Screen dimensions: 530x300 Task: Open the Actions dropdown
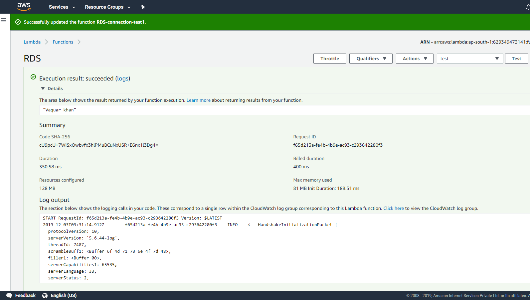[x=415, y=59]
